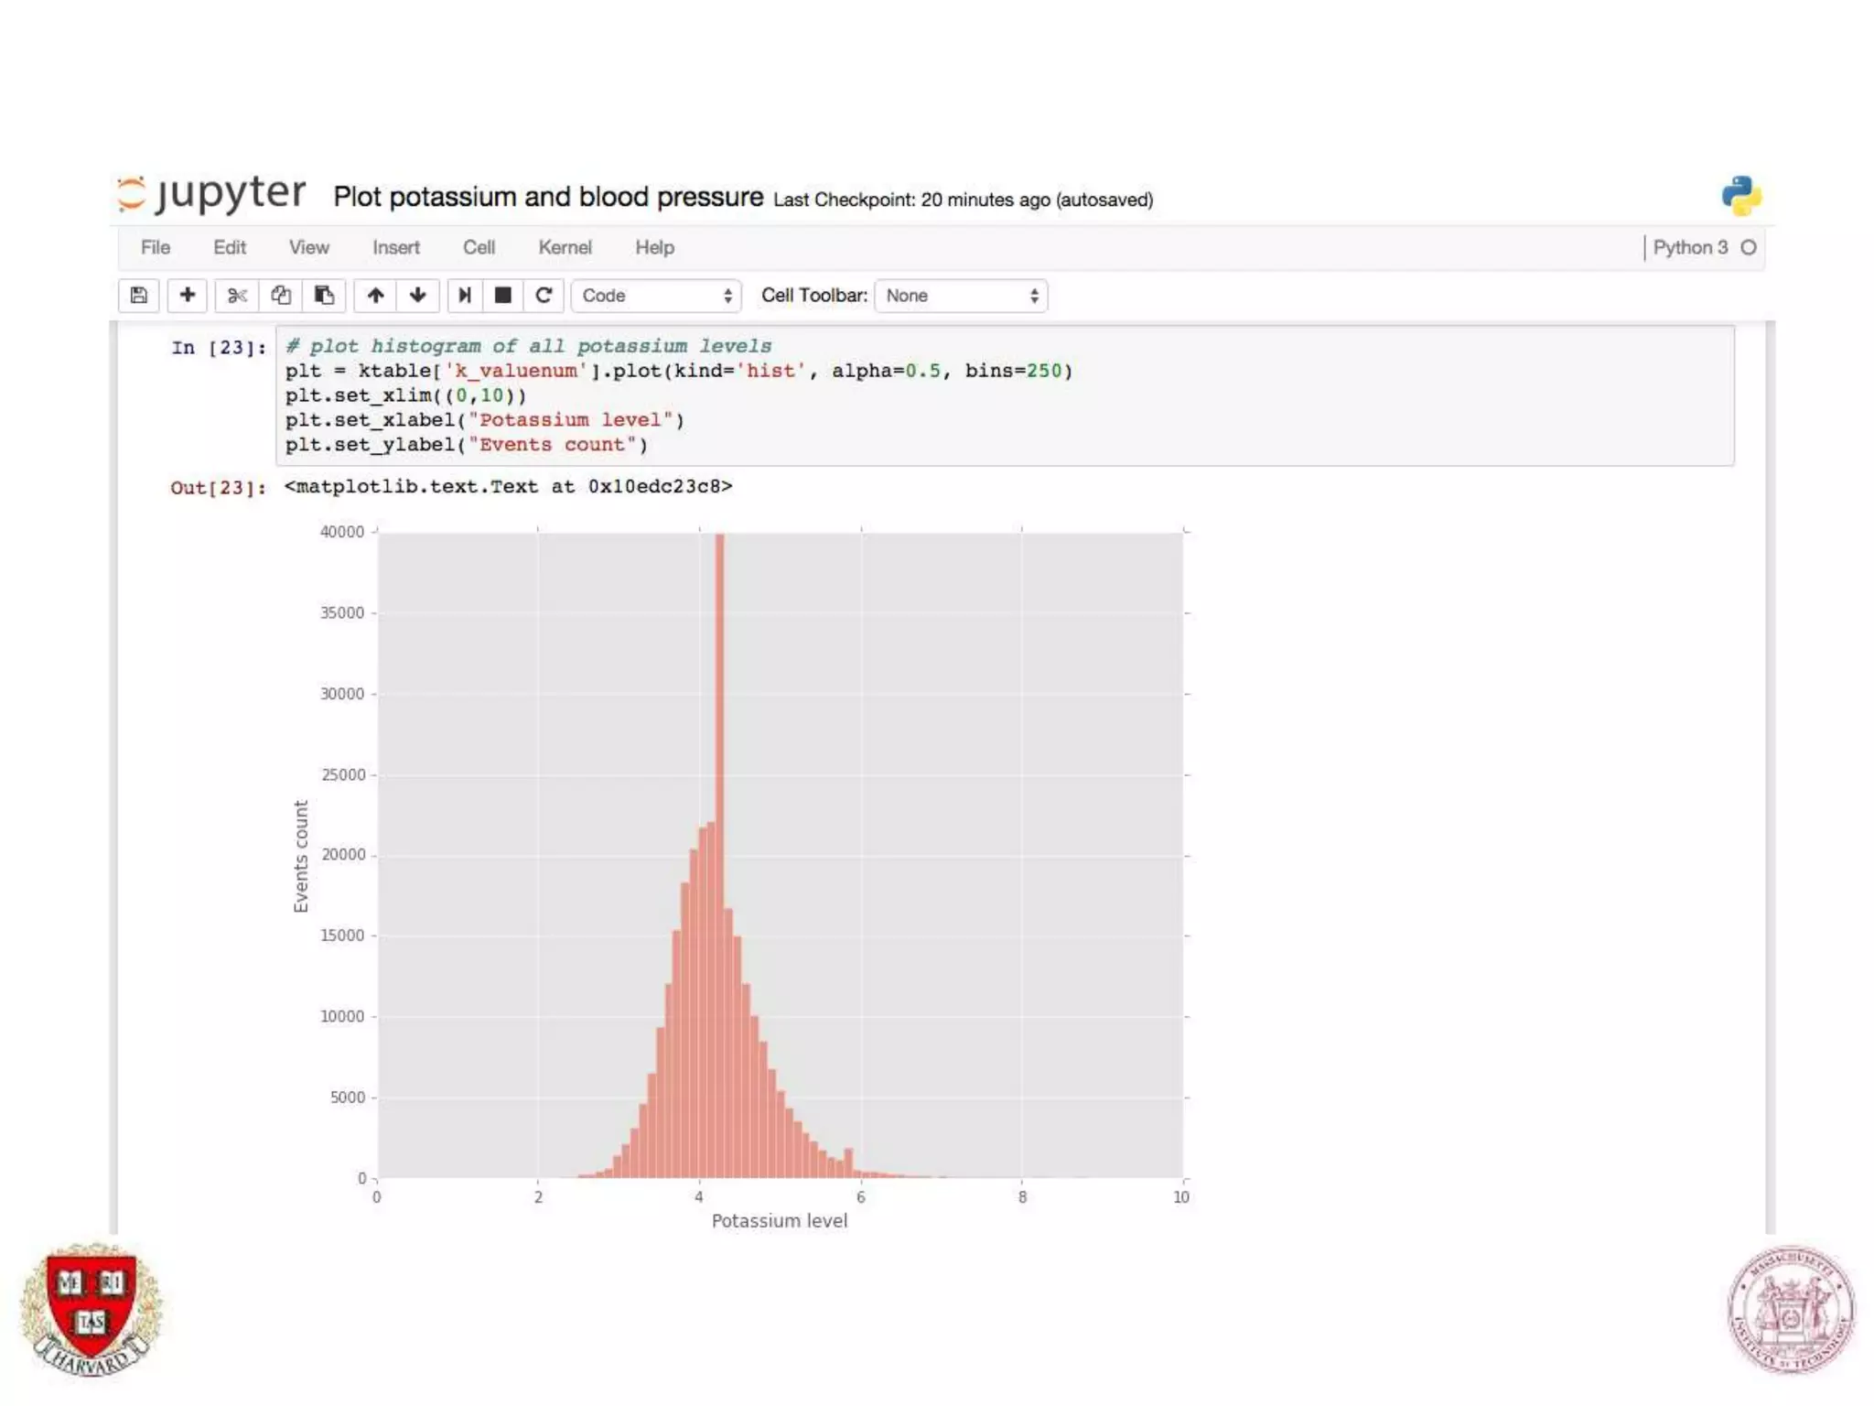This screenshot has width=1874, height=1406.
Task: Cut selected cell with scissors icon
Action: tap(237, 296)
